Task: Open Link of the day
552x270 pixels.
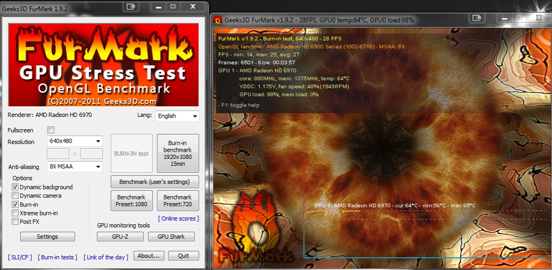Action: pyautogui.click(x=106, y=257)
